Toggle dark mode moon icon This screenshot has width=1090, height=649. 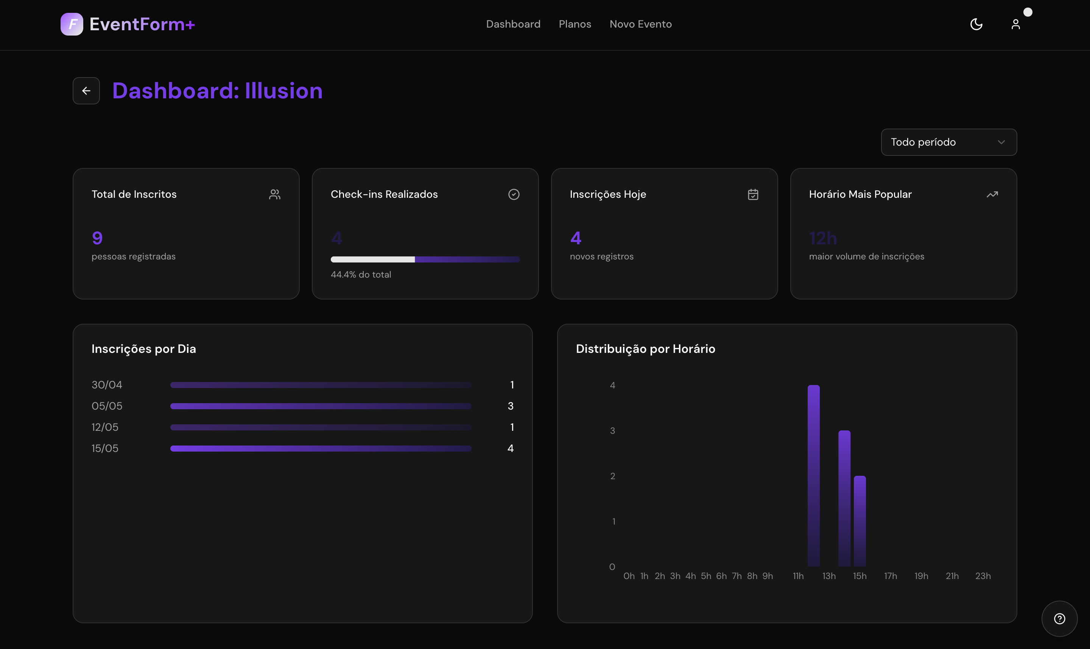click(x=976, y=24)
